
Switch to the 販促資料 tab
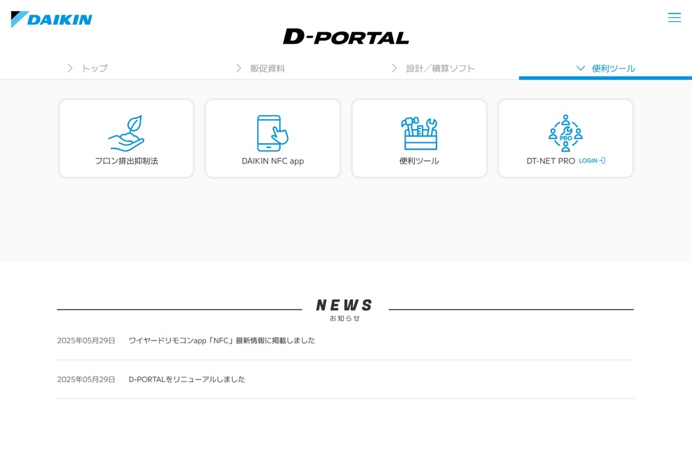click(x=268, y=69)
